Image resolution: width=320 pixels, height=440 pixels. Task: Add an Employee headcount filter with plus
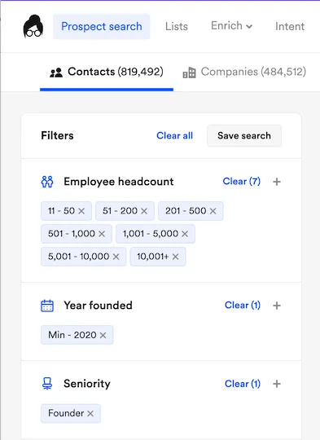(277, 182)
